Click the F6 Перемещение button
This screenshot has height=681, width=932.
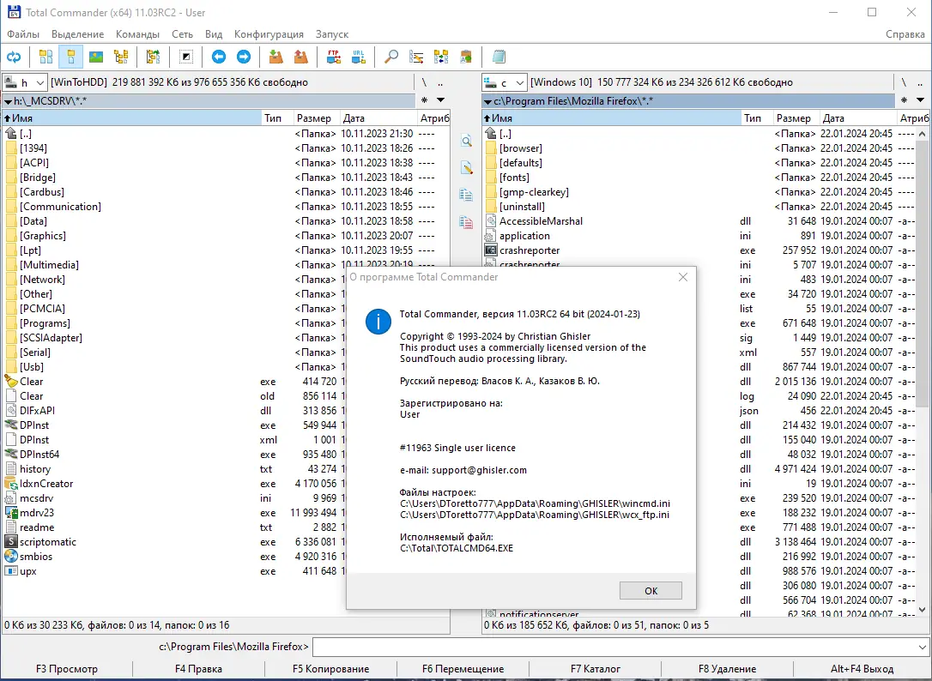coord(463,669)
